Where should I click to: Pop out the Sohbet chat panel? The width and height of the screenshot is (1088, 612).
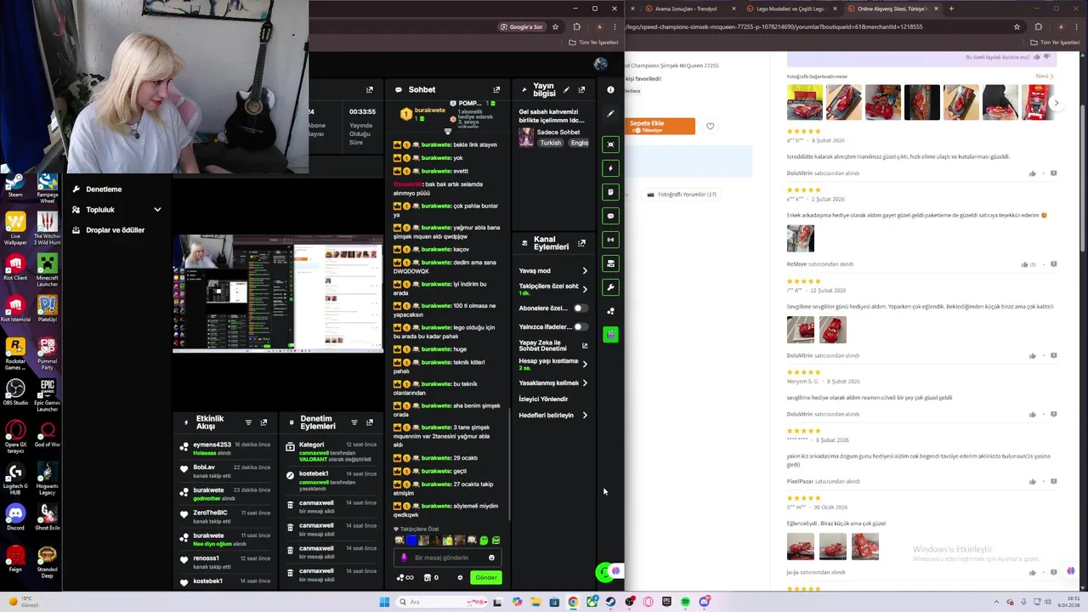[496, 89]
